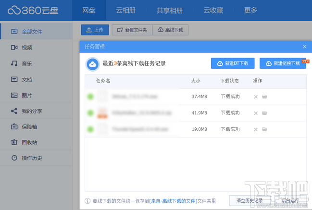Click the 19.0MB size cell
Image resolution: width=312 pixels, height=210 pixels.
199,129
